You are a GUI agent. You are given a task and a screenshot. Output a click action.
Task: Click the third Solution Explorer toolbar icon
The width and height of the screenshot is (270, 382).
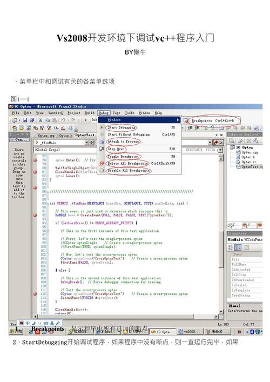[248, 140]
